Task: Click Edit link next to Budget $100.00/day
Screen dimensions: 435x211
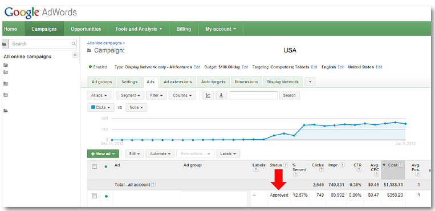Action: tap(245, 67)
